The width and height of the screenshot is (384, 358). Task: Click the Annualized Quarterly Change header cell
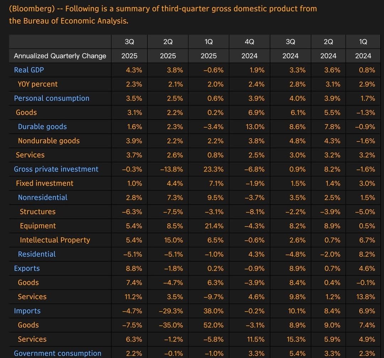tap(60, 56)
